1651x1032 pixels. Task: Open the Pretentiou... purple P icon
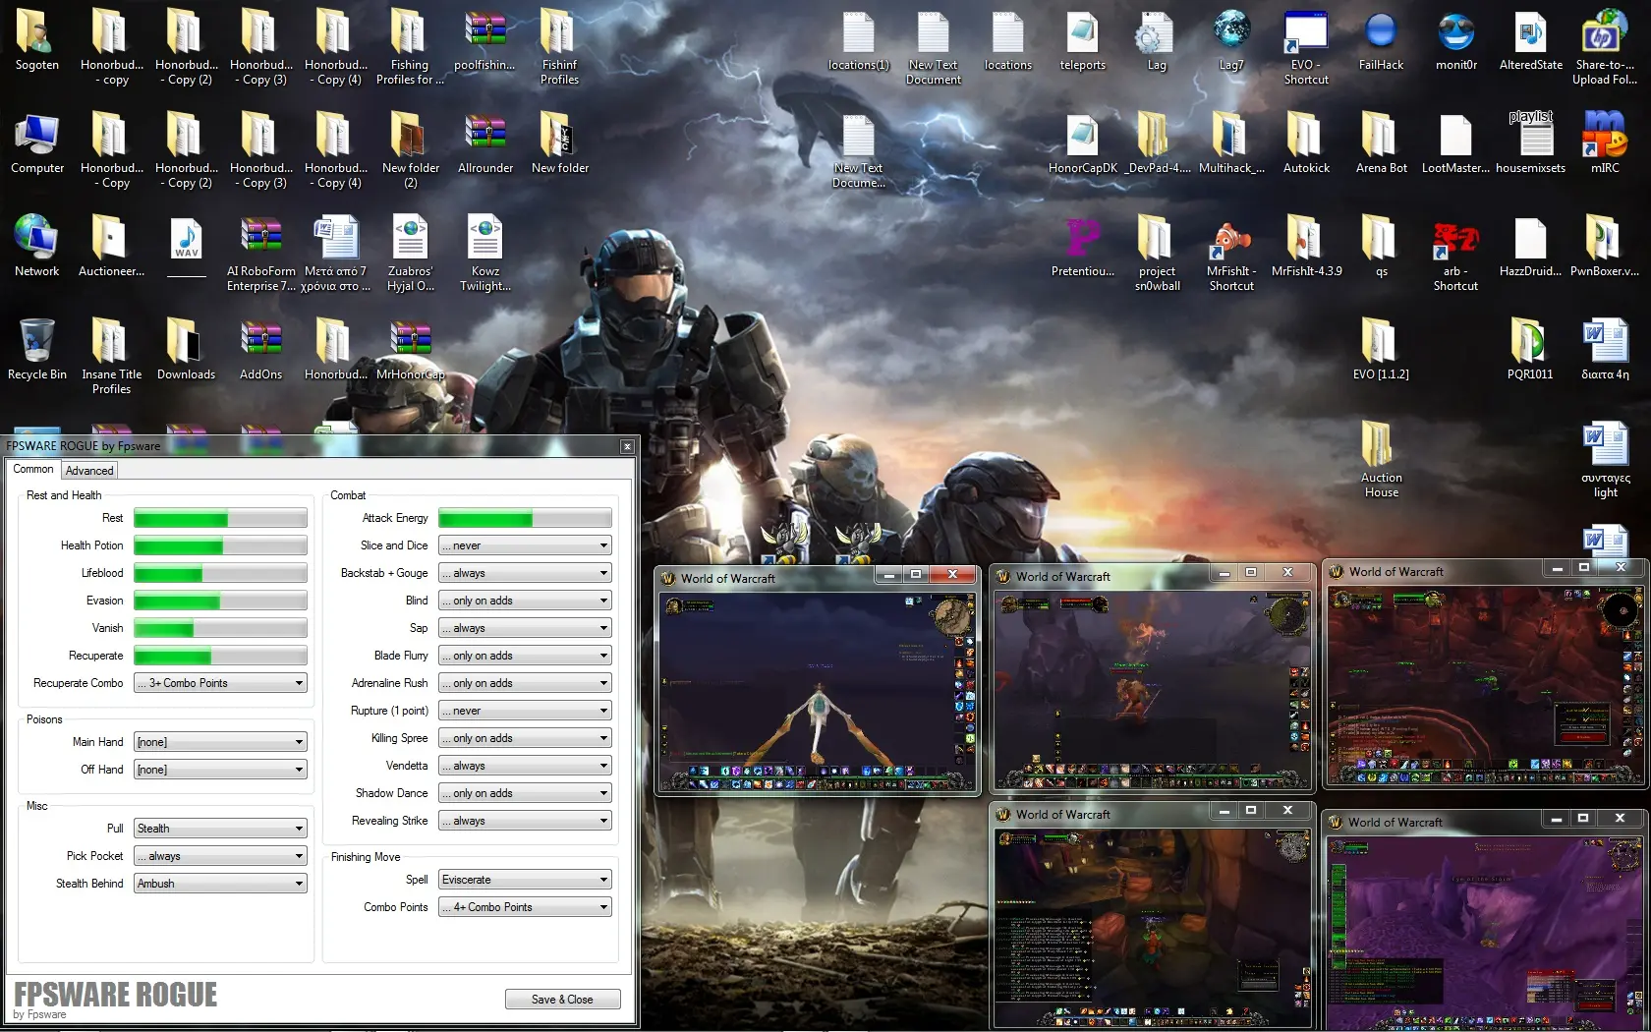(x=1082, y=247)
